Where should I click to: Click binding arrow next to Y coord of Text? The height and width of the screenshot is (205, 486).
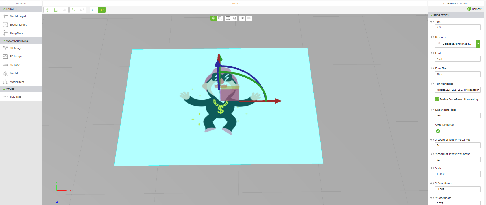432,154
